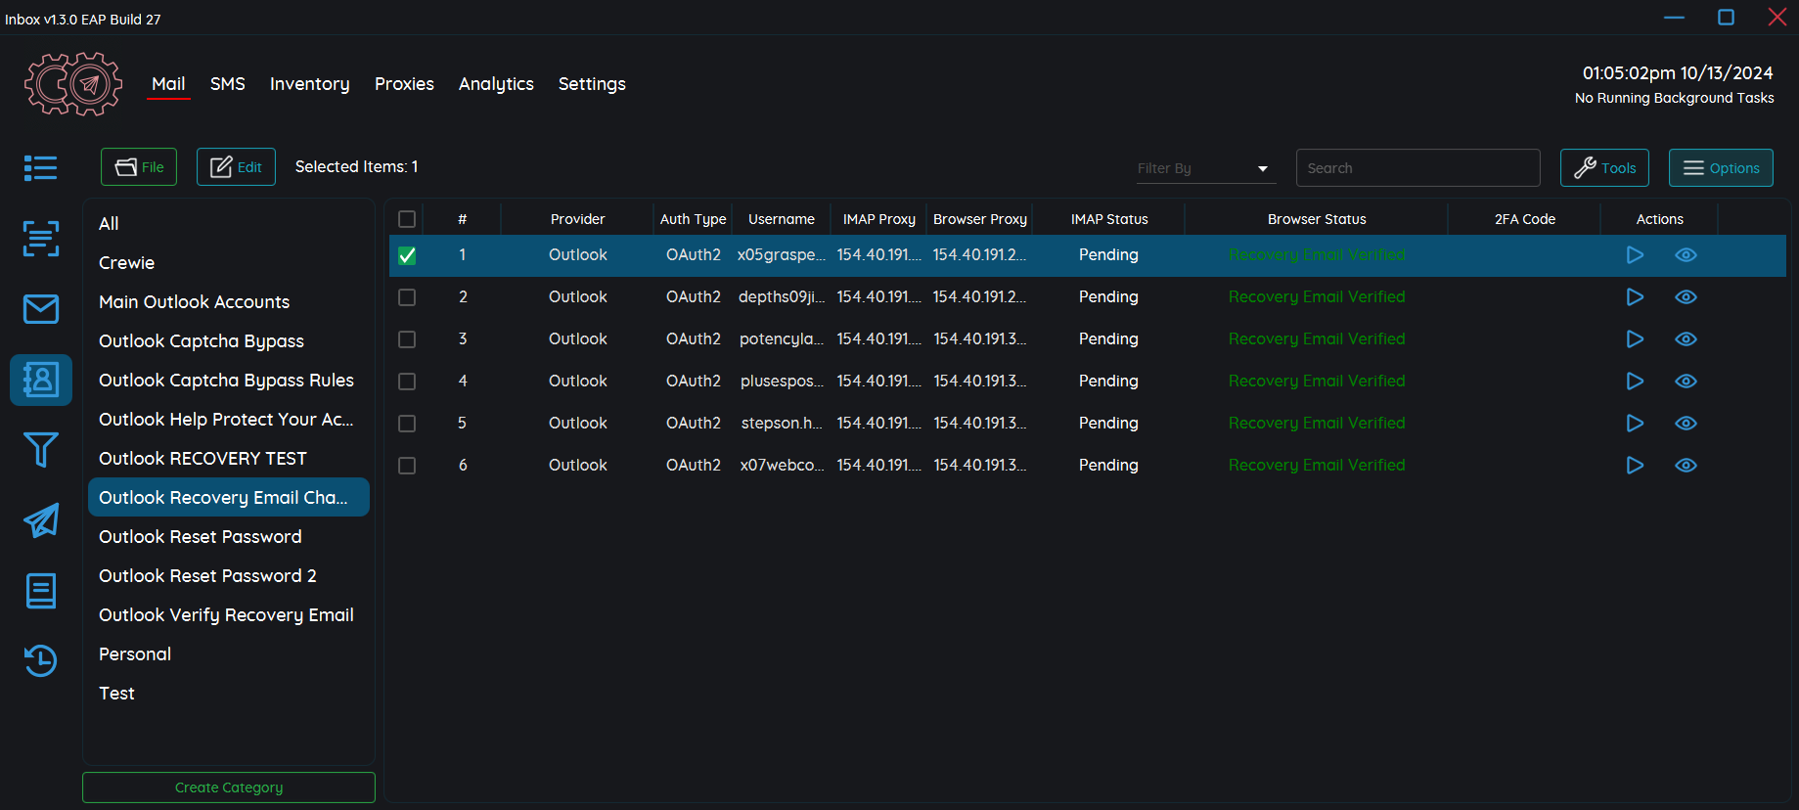Run play action for row 1

[1635, 255]
